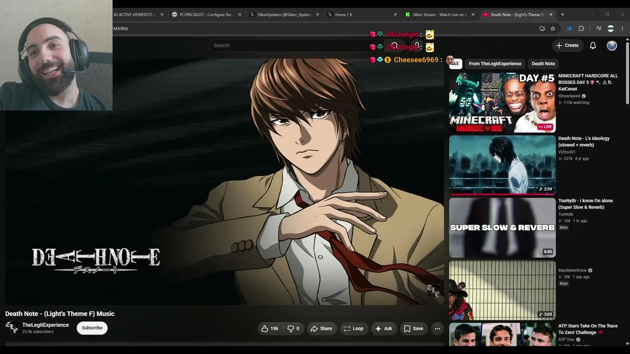Open the media controls icon in toolbar

pos(598,29)
